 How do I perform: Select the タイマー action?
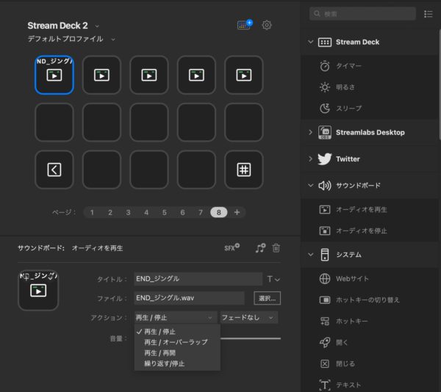coord(350,66)
